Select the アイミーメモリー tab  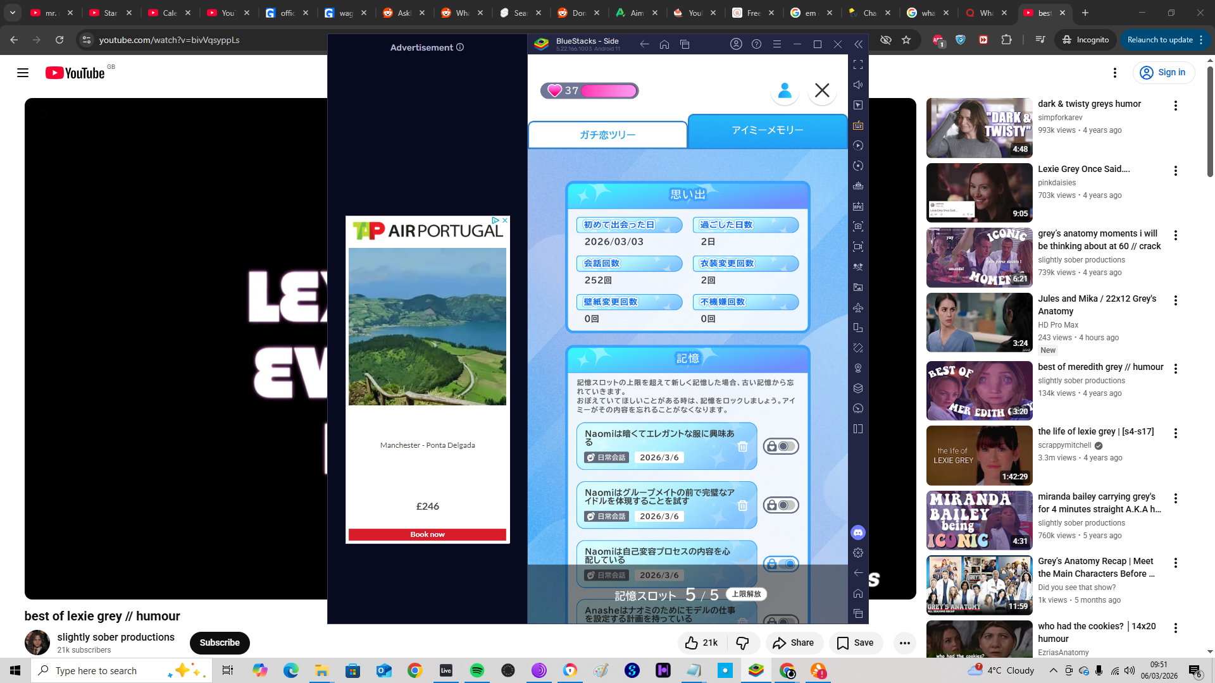click(767, 130)
